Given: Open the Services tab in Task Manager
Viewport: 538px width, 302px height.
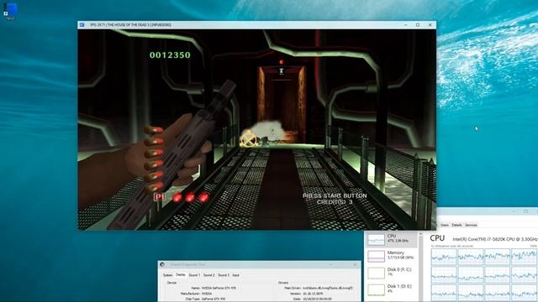Looking at the screenshot, I should pos(471,225).
